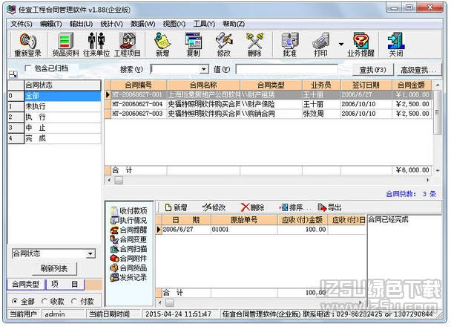Open 货品资料 from the toolbar
The image size is (451, 327).
point(65,45)
